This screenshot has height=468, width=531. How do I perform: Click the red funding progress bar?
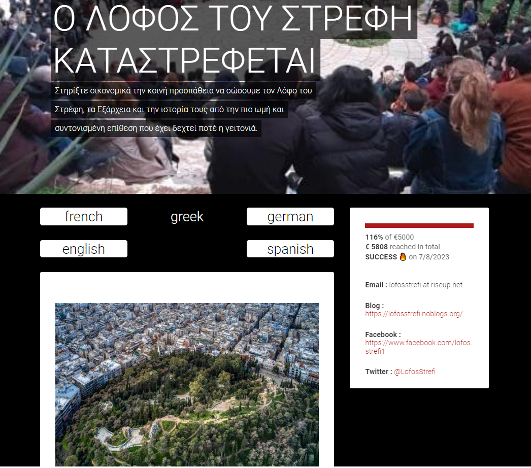tap(419, 225)
